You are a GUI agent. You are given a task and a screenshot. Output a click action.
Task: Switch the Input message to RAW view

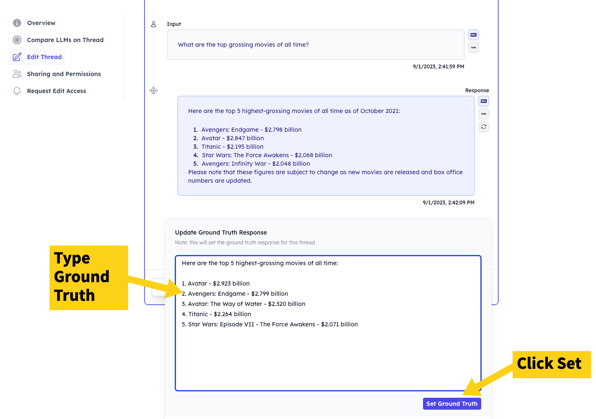(x=473, y=48)
